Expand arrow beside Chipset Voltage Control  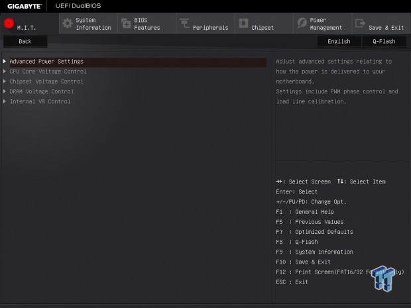(5, 81)
